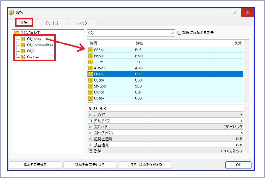Click the 銘柄を表示する button

tap(35, 165)
